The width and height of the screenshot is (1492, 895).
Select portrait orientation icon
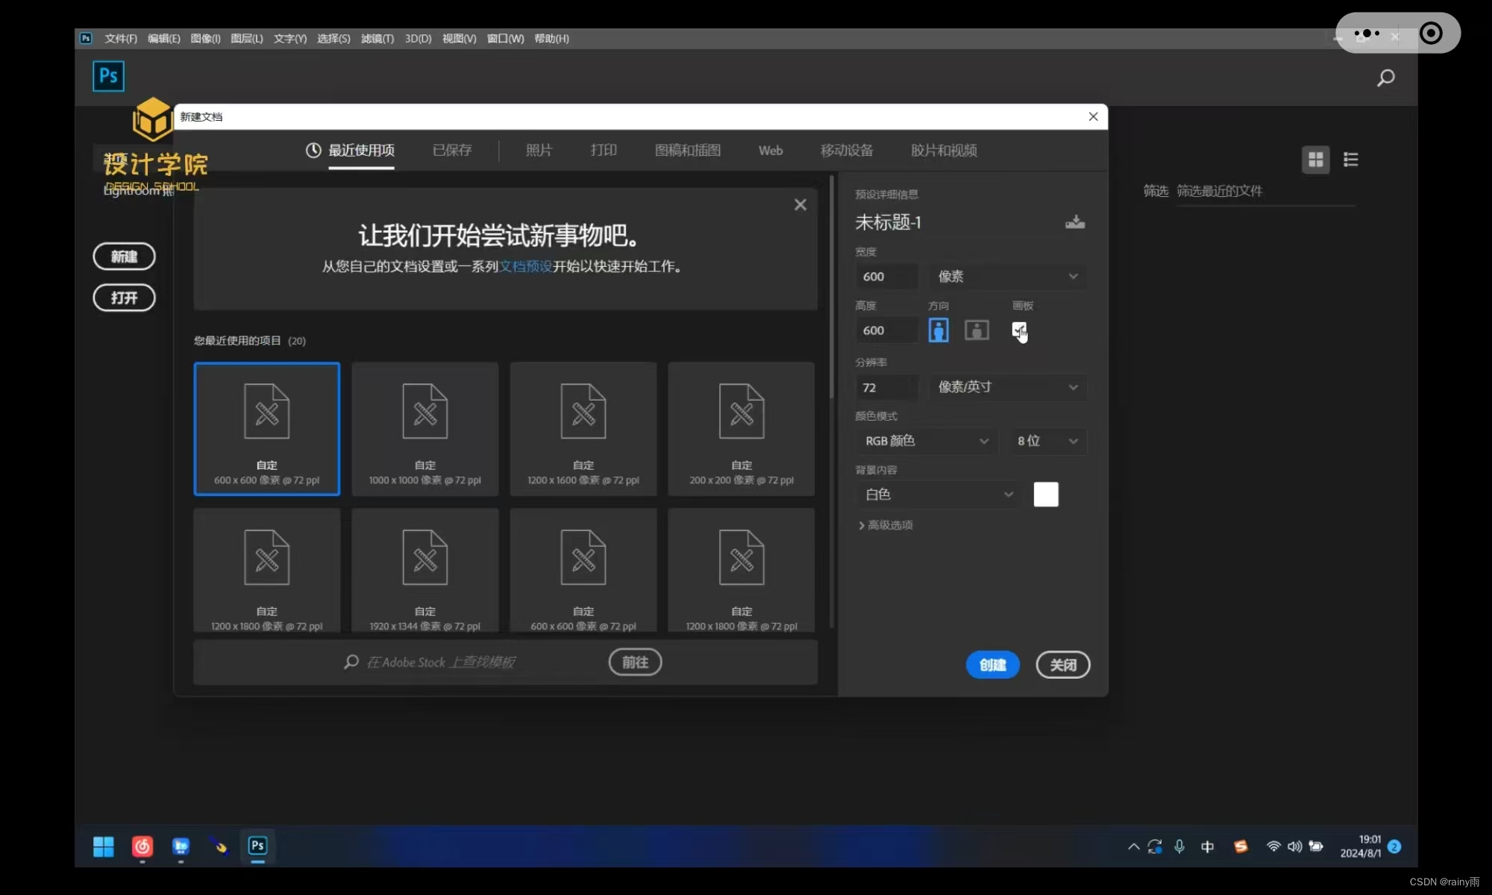pos(938,330)
